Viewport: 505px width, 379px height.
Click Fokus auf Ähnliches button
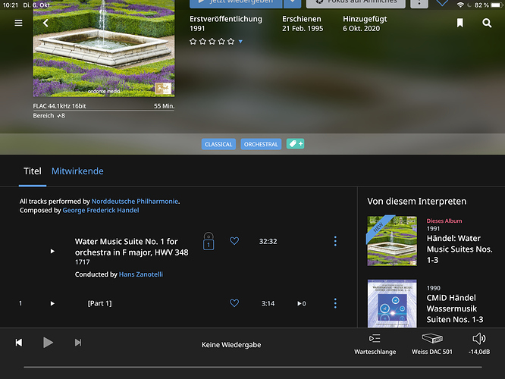[356, 3]
